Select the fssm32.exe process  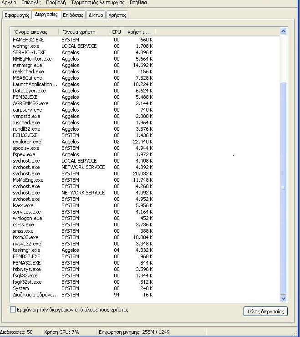coord(82,237)
